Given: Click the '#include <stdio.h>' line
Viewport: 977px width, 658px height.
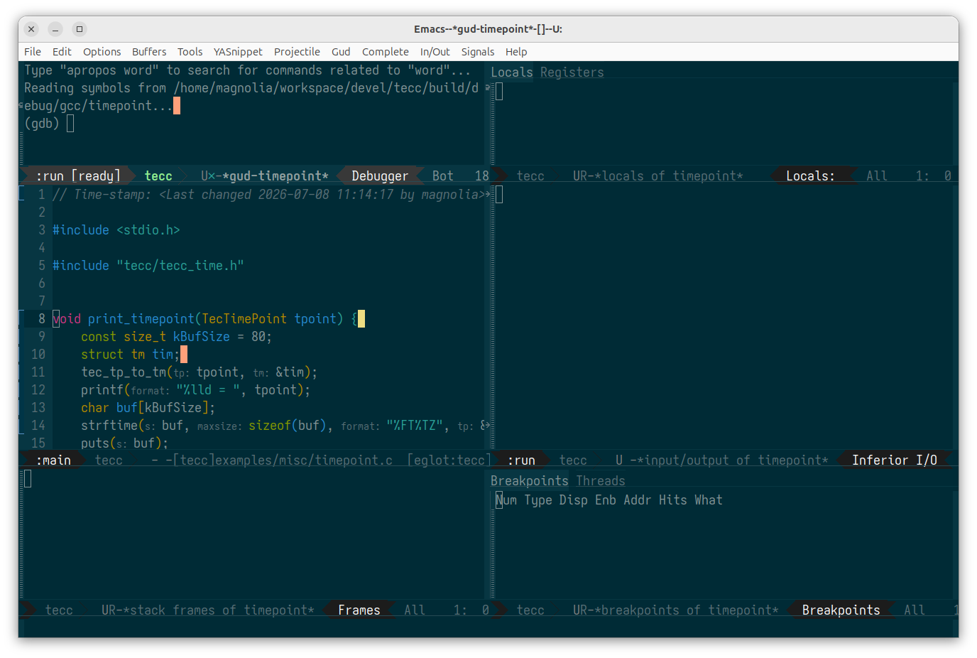Looking at the screenshot, I should point(116,230).
